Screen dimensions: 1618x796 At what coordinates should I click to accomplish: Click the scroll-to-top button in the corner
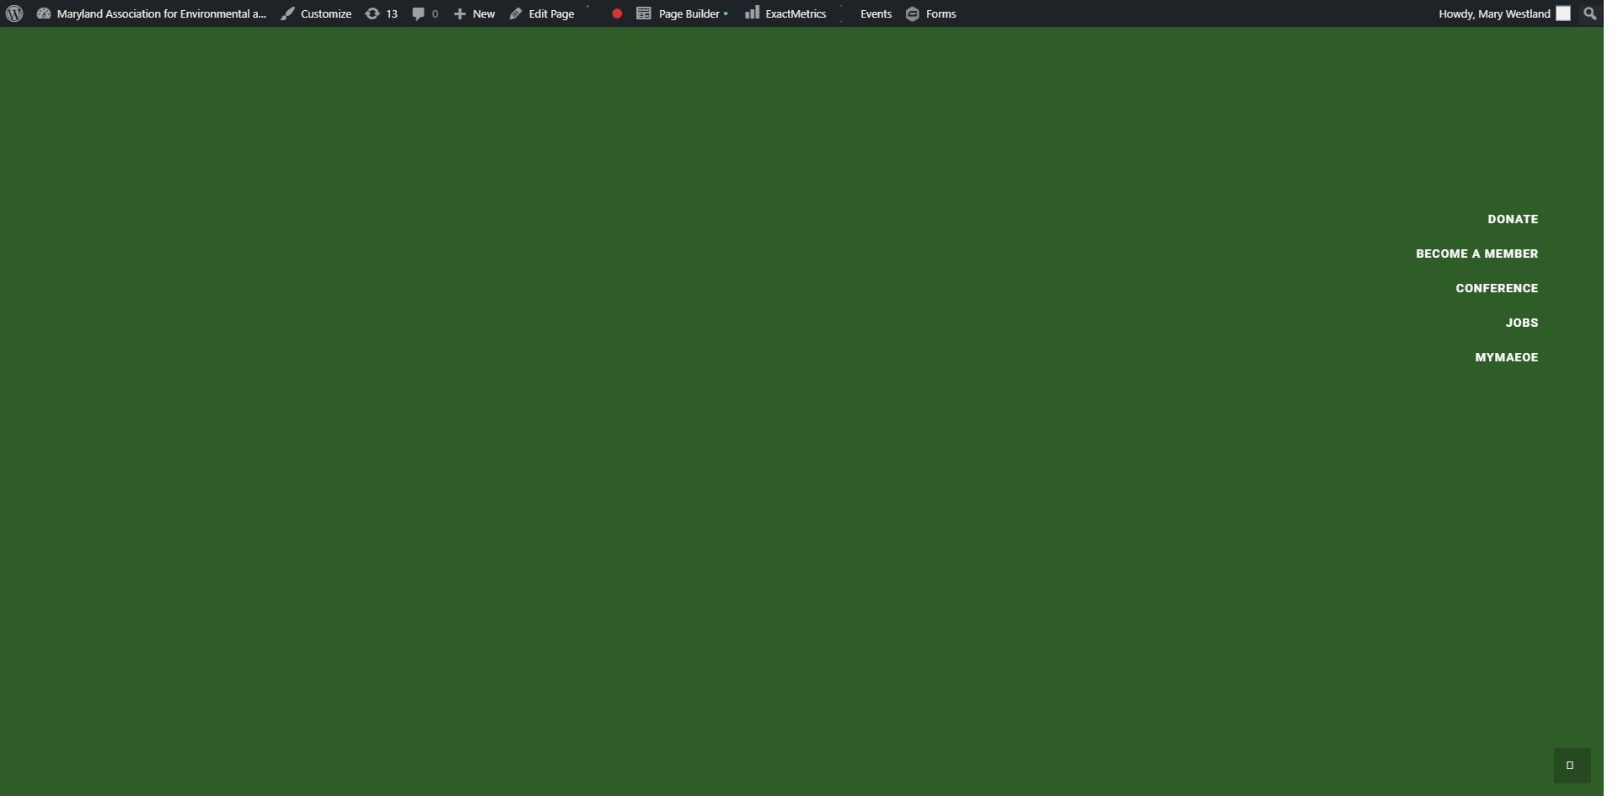pos(1571,765)
